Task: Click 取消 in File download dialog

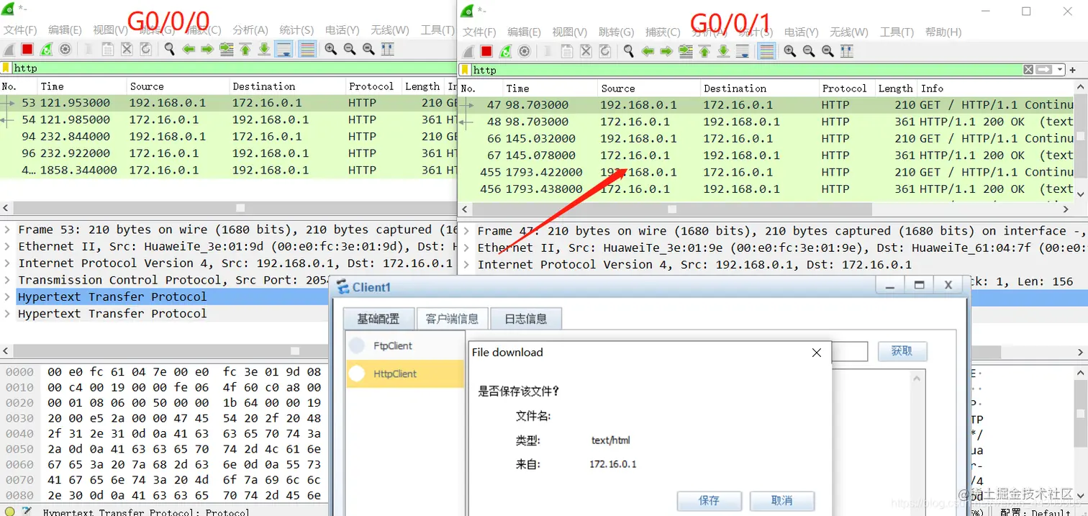Action: pos(782,501)
